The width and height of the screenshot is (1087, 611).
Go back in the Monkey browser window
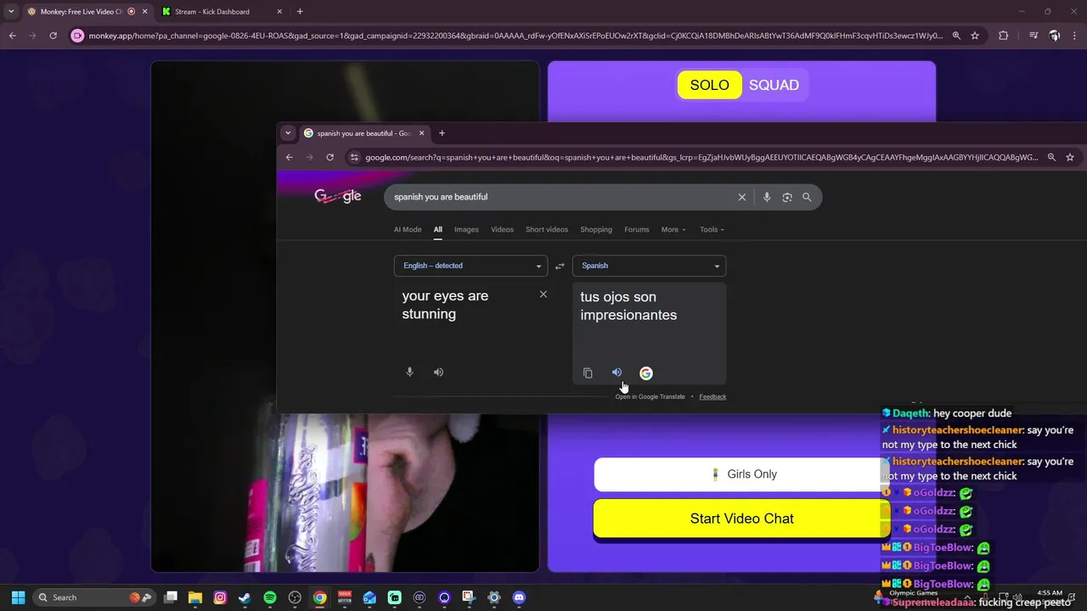coord(12,36)
